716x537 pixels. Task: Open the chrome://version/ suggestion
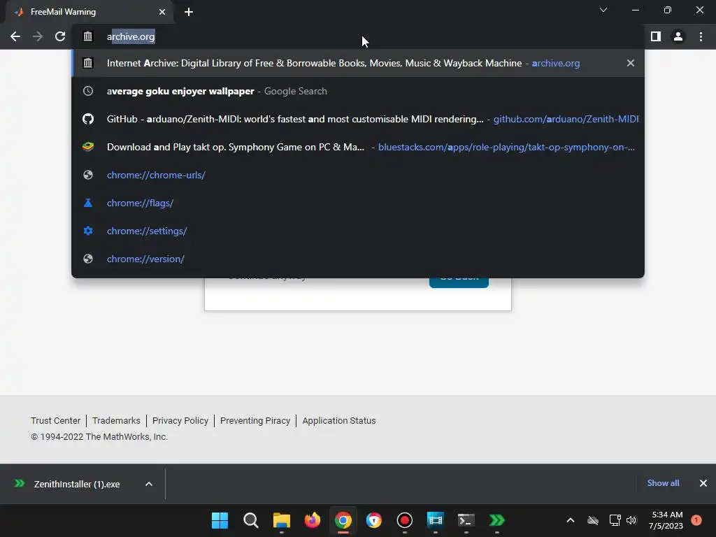[x=358, y=259]
